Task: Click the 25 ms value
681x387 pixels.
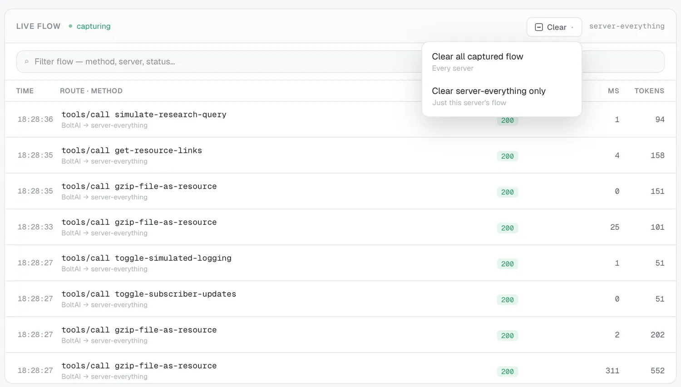Action: 615,227
